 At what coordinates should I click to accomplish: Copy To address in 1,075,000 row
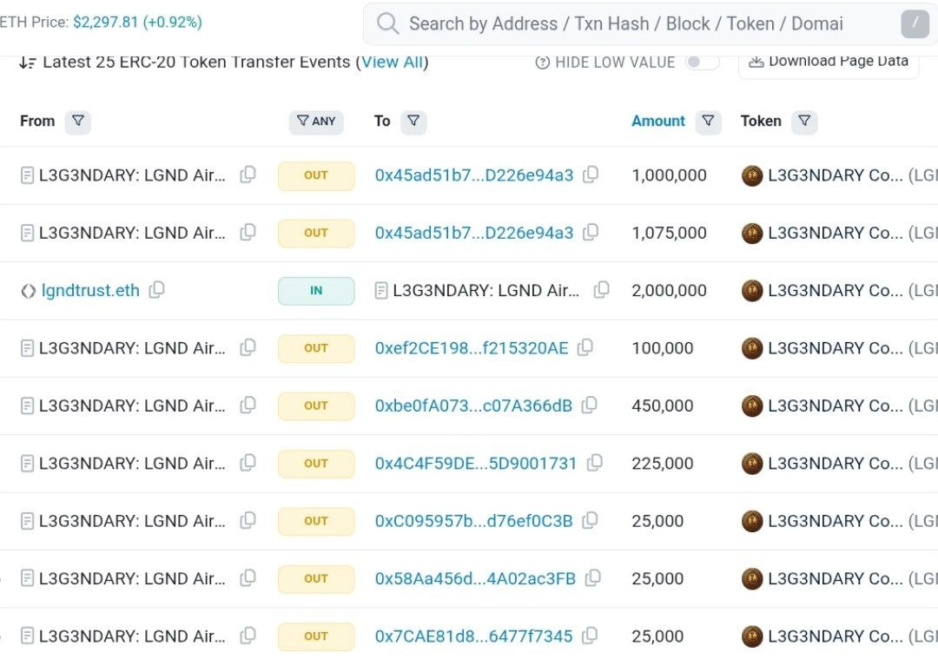click(x=591, y=232)
